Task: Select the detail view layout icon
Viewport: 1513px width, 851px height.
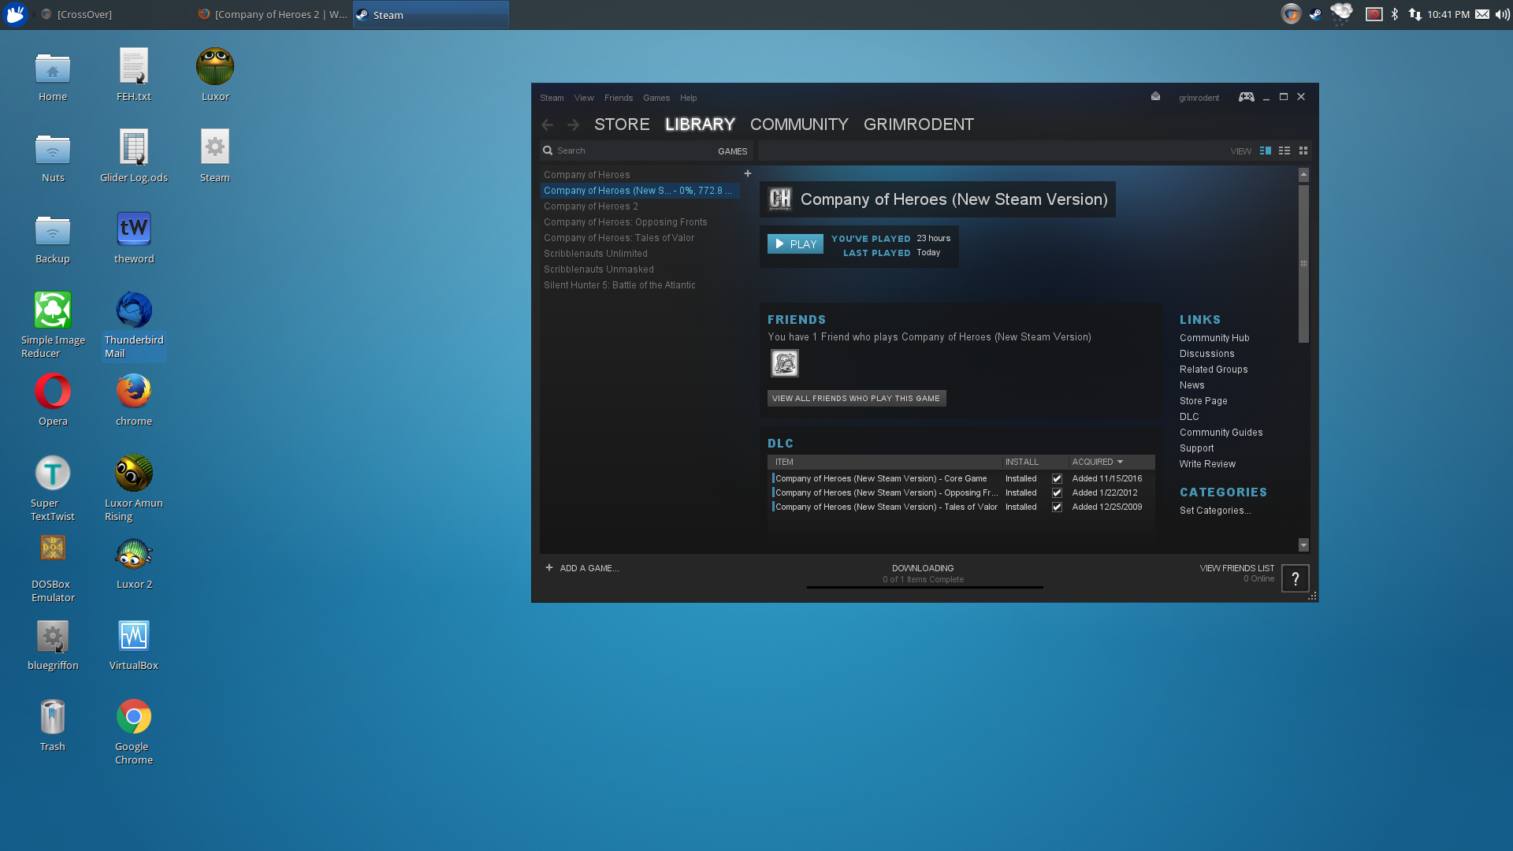Action: [1266, 151]
